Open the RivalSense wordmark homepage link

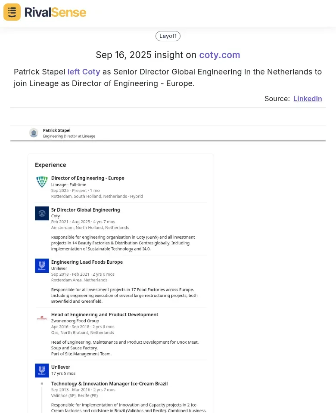click(x=56, y=12)
